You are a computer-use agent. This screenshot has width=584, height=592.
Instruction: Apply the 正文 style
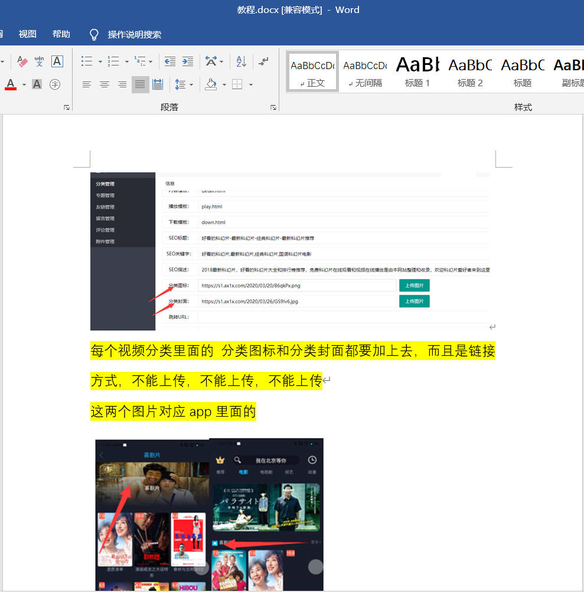[312, 72]
